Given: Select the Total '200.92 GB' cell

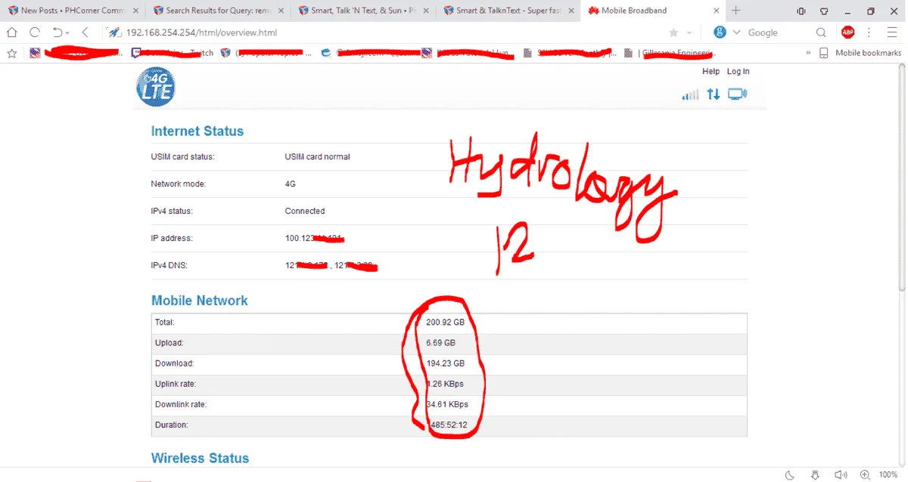Looking at the screenshot, I should (x=446, y=323).
